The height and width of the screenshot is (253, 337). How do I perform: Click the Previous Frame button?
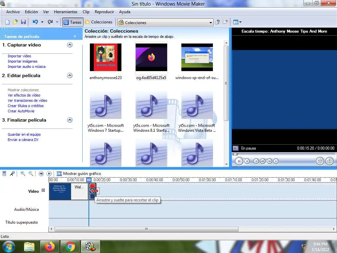pyautogui.click(x=263, y=161)
